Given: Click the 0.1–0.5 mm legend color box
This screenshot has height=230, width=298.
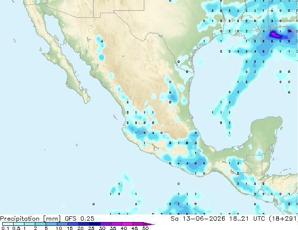Looking at the screenshot, I should (8, 224).
